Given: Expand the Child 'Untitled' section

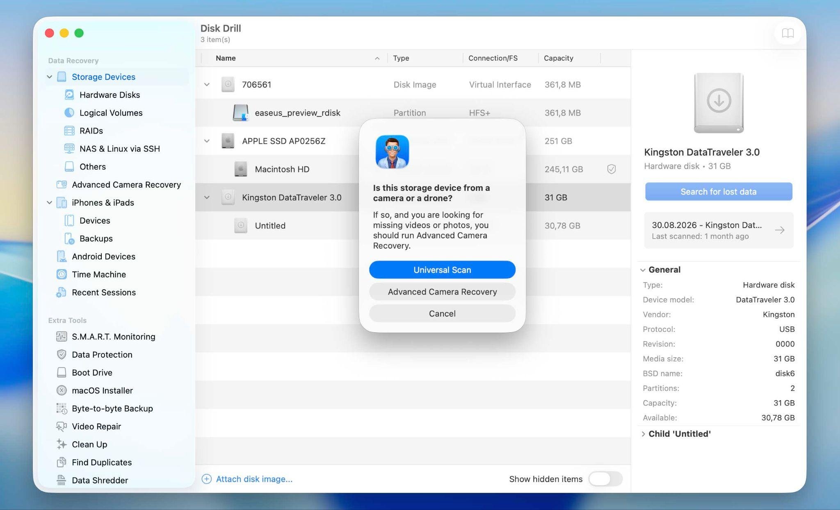Looking at the screenshot, I should tap(643, 434).
